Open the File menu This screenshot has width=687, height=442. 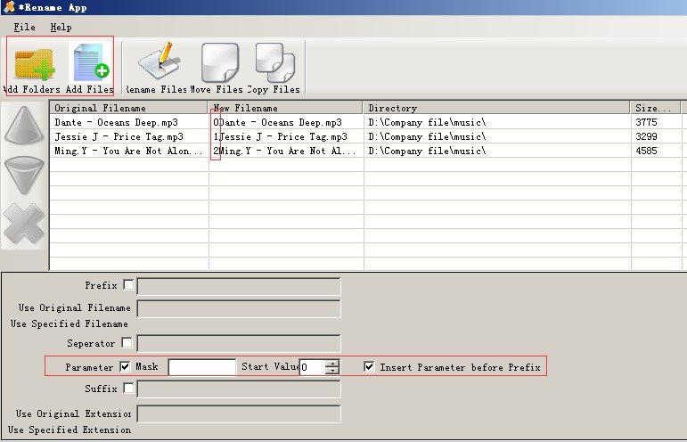pos(24,27)
